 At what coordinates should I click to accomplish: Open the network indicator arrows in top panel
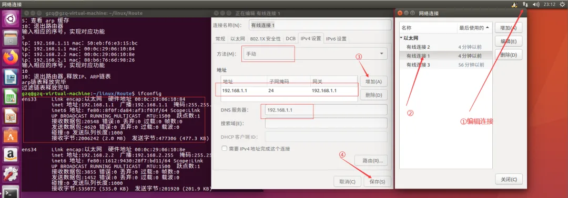point(525,4)
